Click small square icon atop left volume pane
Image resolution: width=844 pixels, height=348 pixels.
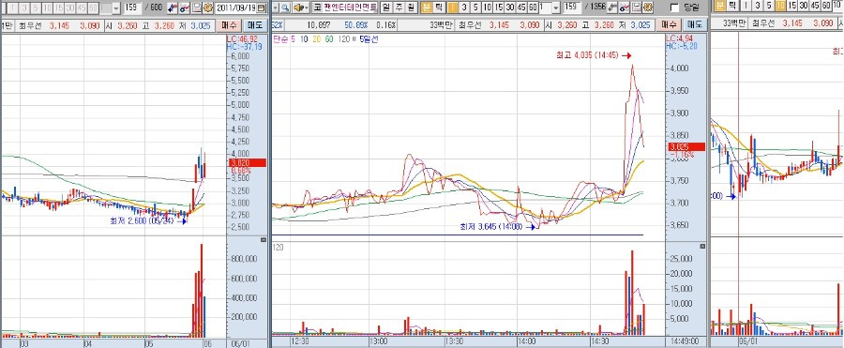(x=264, y=240)
